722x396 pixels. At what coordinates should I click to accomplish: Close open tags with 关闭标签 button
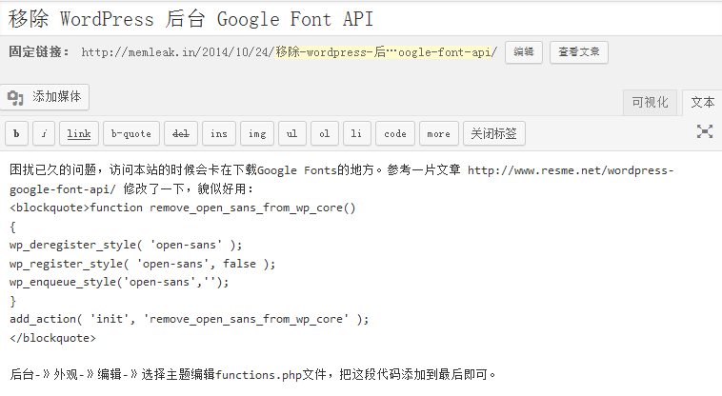[x=494, y=133]
